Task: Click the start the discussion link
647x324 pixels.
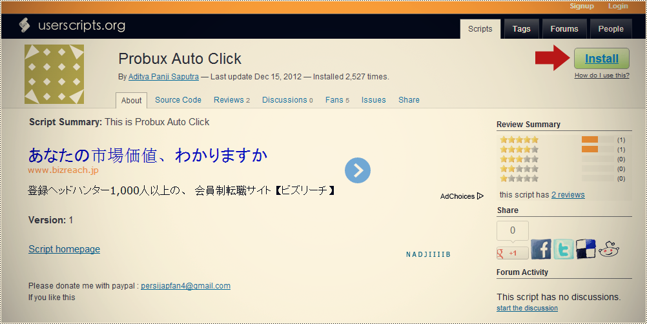Action: pos(527,308)
